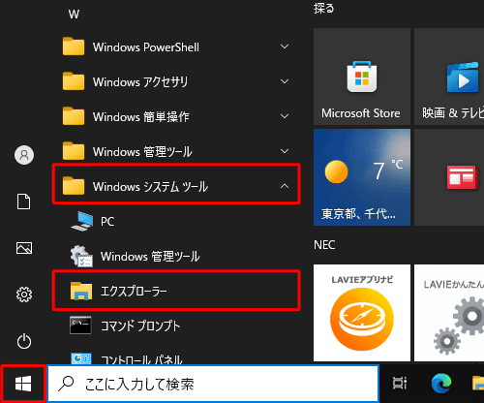Open Pictures from the Start sidebar

24,248
